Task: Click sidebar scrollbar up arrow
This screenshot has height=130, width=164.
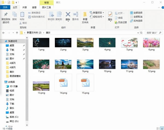Action: [x=27, y=38]
